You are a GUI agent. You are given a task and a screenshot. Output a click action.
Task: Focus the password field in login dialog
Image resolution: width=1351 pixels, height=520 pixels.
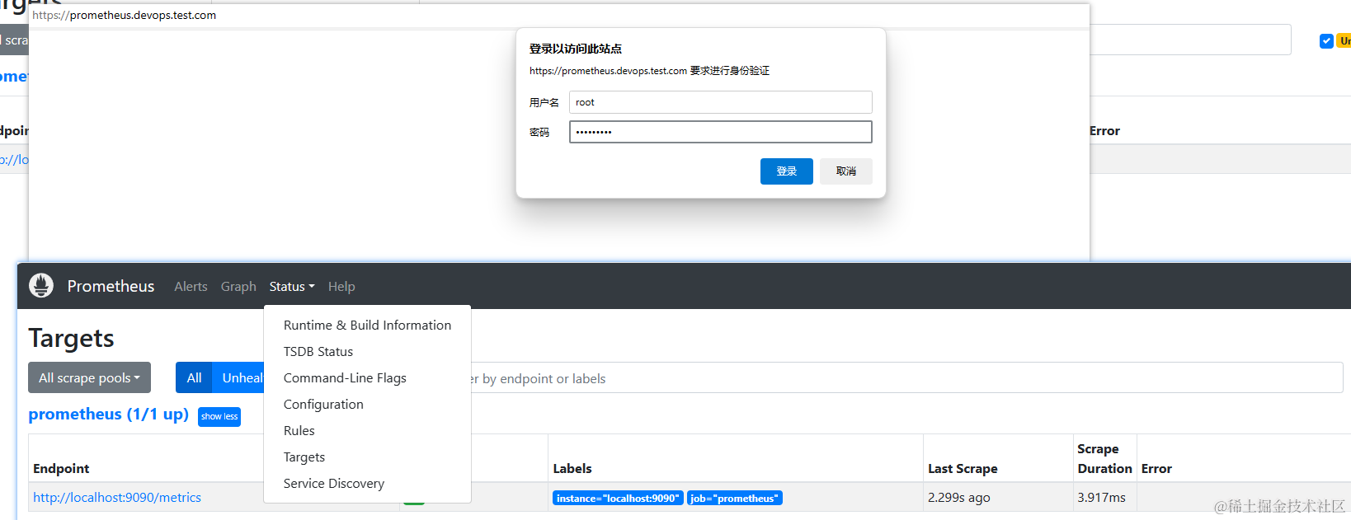[720, 132]
